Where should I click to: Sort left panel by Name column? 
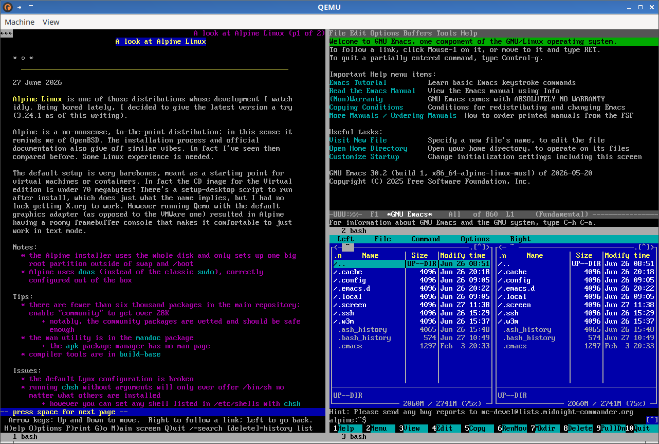[371, 256]
